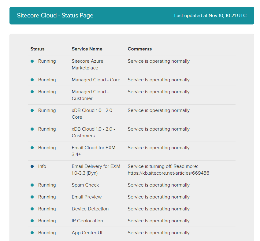Click status dot for xDB Cloud Customers row
Image resolution: width=260 pixels, height=241 pixels.
coord(32,129)
